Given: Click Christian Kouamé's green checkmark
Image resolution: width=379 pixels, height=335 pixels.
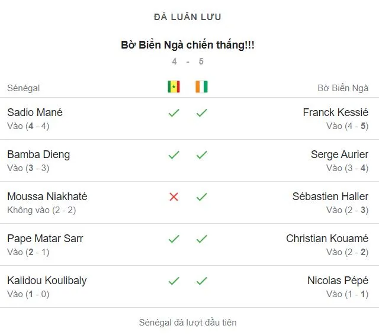Looking at the screenshot, I should (201, 239).
